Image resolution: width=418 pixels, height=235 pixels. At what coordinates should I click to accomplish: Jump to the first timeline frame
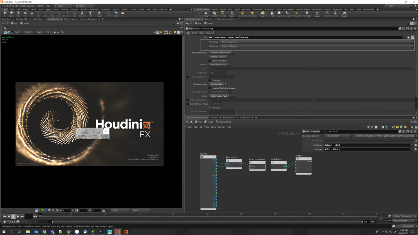4,216
